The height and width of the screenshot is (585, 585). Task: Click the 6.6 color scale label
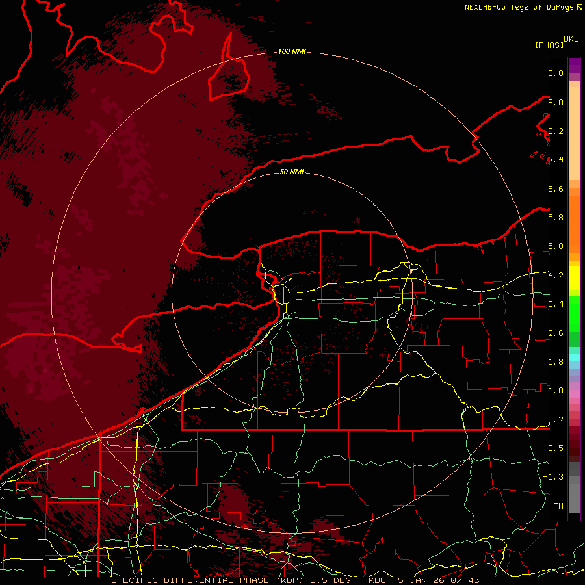click(x=556, y=188)
